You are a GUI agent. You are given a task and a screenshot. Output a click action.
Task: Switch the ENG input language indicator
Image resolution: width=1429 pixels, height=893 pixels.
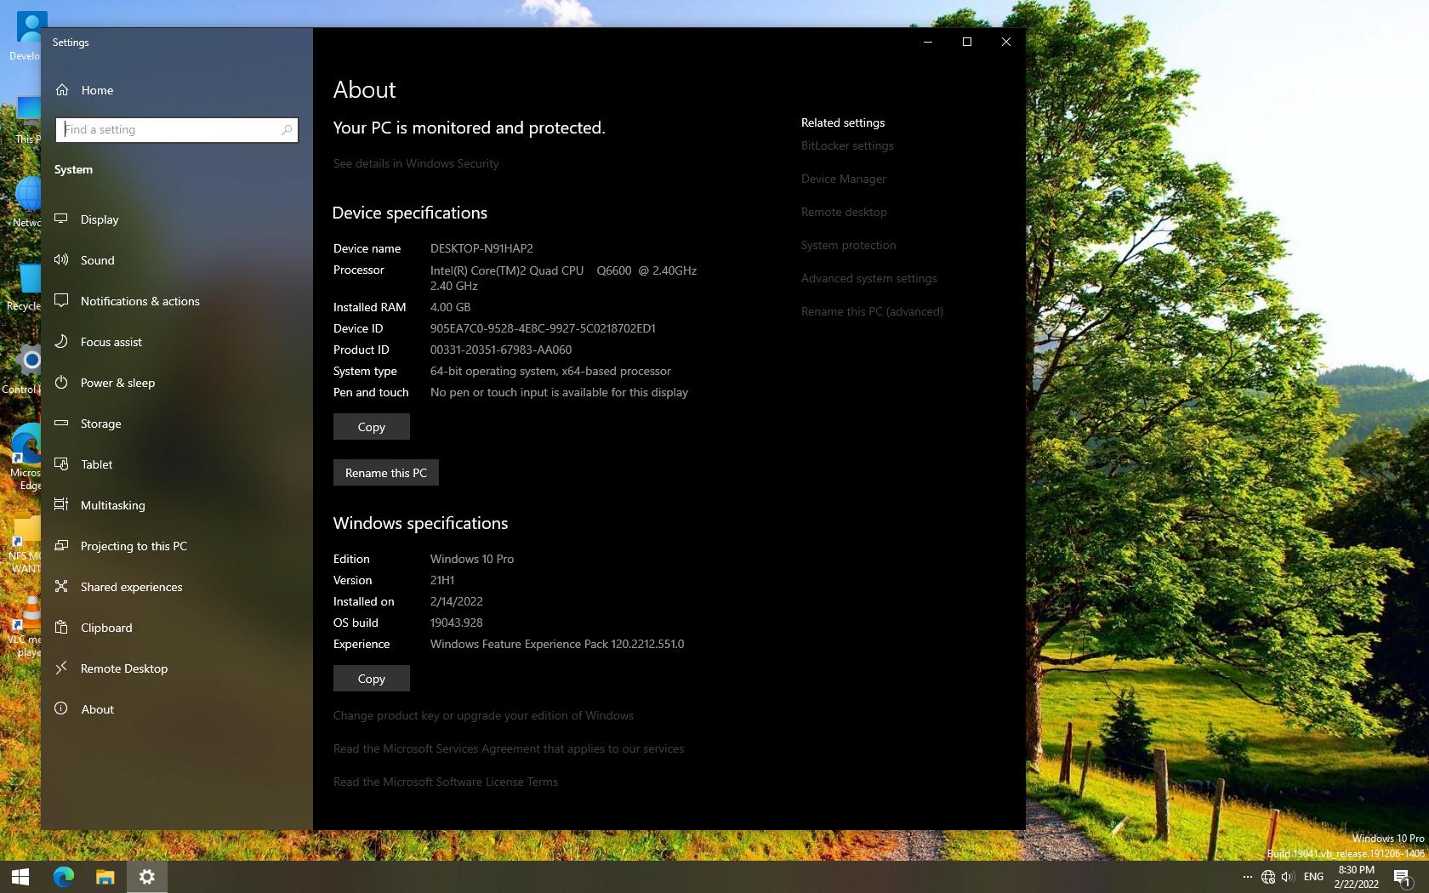pyautogui.click(x=1313, y=877)
